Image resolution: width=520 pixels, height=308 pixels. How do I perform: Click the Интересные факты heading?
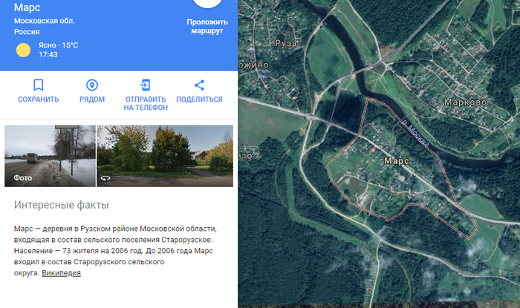[62, 205]
